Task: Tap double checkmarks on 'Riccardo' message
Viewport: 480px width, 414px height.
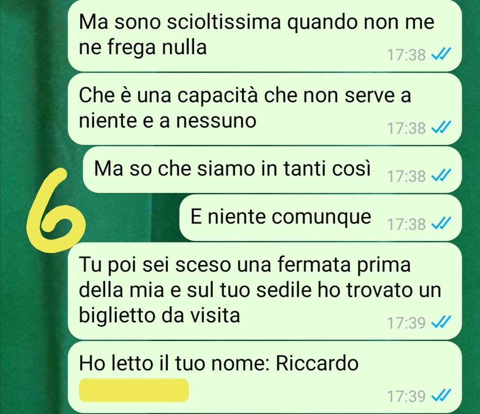Action: (x=441, y=396)
